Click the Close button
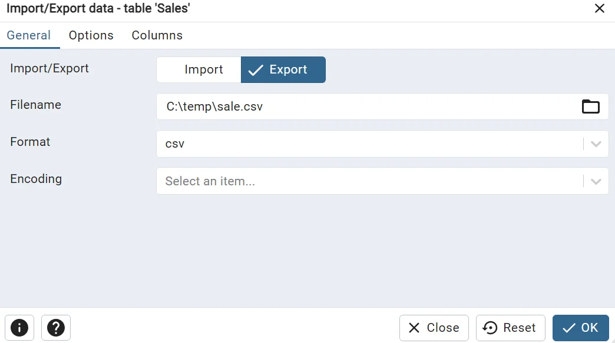This screenshot has height=343, width=615. point(434,328)
